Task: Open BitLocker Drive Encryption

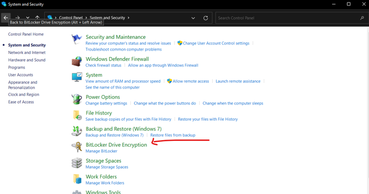Action: [x=116, y=145]
